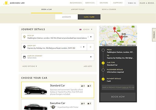This screenshot has width=156, height=110.
Task: Click the UK flag icon
Action: pyautogui.click(x=80, y=29)
